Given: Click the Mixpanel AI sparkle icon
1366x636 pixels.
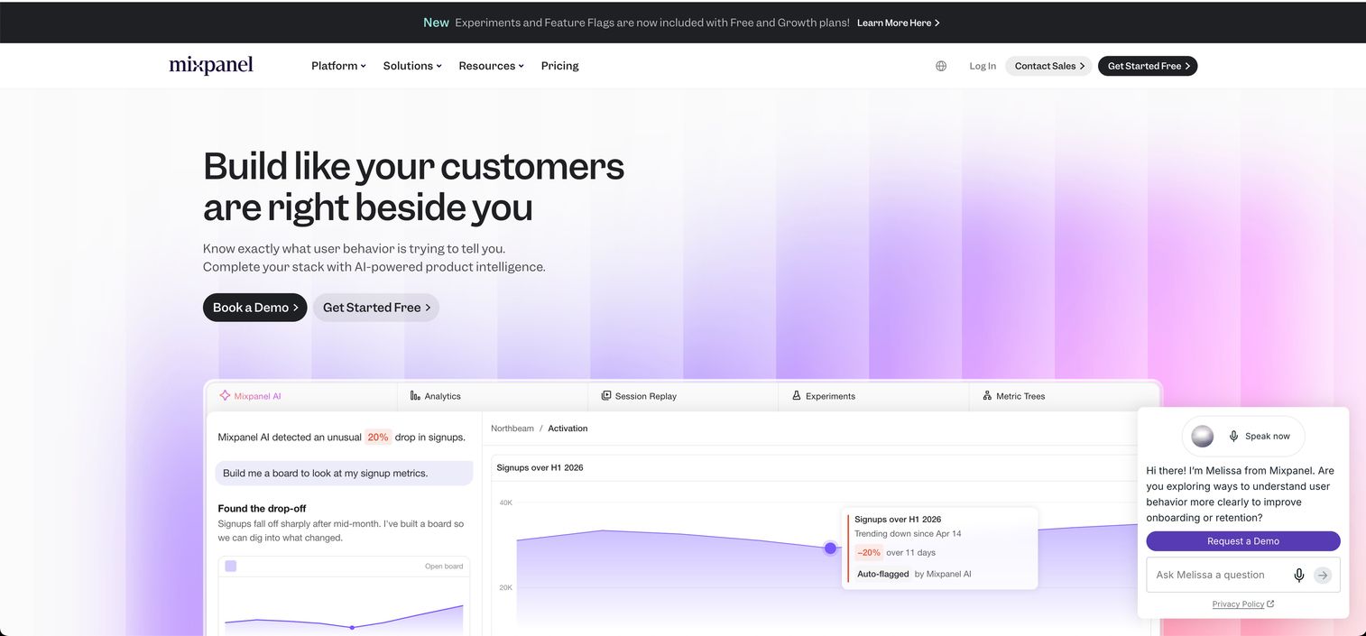Looking at the screenshot, I should [225, 395].
